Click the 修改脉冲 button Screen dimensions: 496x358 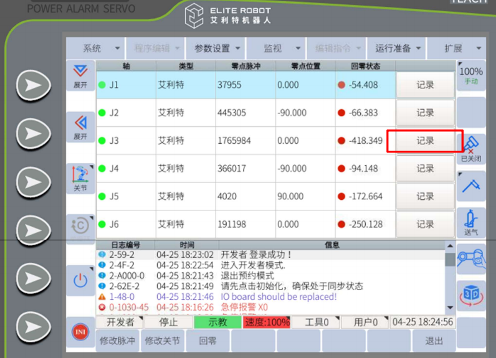[x=117, y=341]
